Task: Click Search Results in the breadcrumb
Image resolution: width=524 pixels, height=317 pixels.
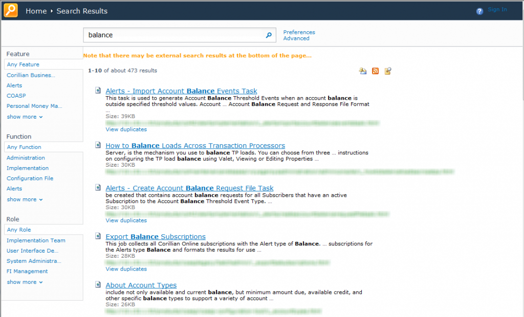Action: tap(82, 11)
